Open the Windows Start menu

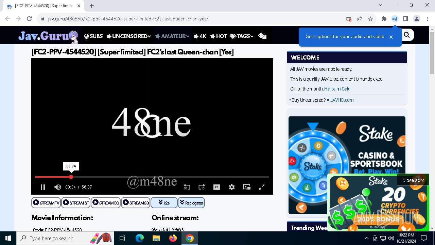tap(8, 238)
